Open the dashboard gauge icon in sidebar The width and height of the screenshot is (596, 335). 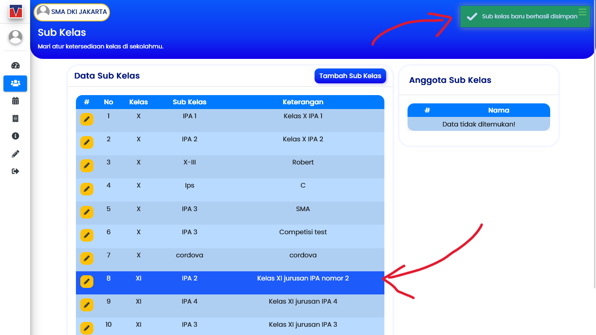pos(15,65)
